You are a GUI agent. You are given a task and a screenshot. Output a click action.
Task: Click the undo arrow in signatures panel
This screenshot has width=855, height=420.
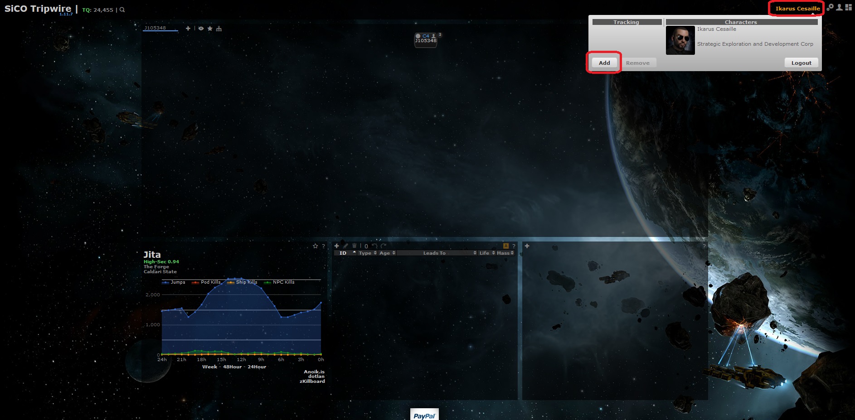374,246
